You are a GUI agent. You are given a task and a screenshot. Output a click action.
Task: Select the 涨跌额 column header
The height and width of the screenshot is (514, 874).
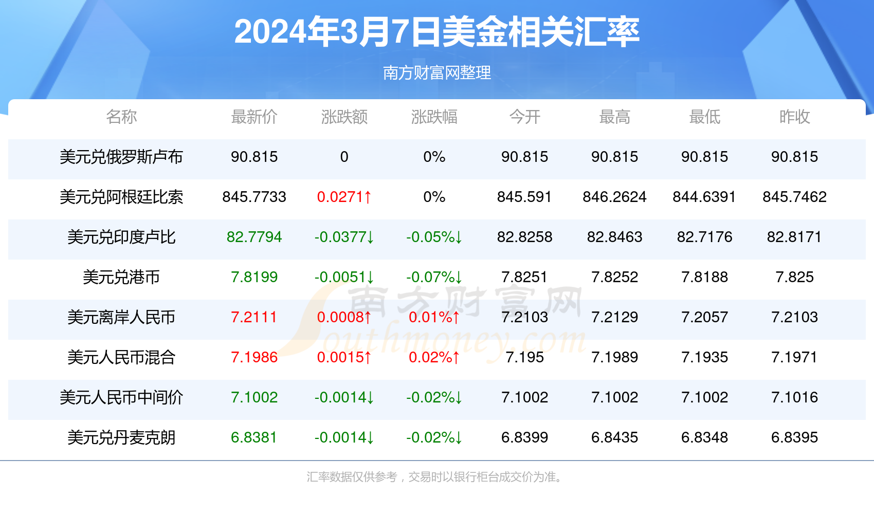pyautogui.click(x=344, y=117)
